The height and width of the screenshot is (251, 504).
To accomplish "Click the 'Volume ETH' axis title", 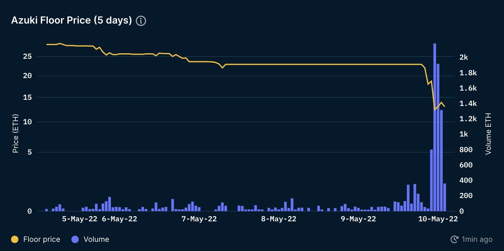I will pos(488,134).
